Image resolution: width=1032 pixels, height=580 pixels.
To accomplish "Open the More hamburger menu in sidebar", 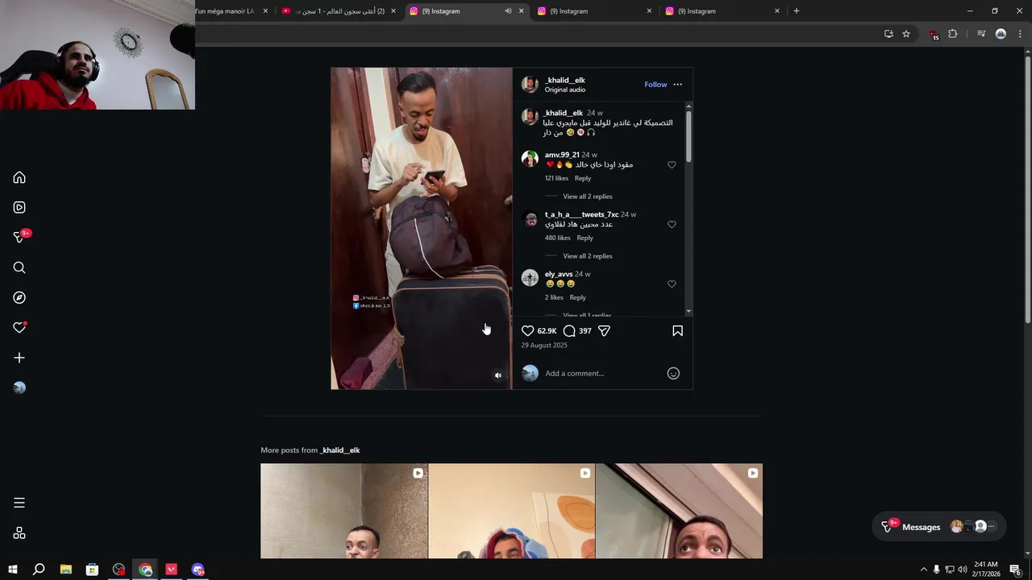I will click(x=19, y=503).
